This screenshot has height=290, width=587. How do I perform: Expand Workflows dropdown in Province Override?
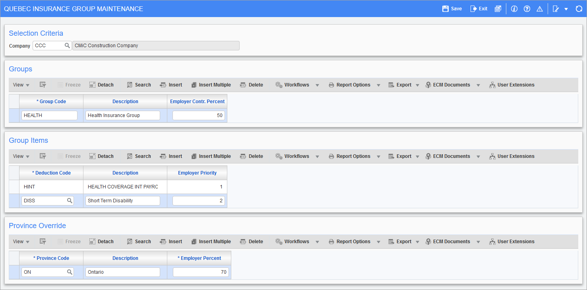tap(317, 242)
